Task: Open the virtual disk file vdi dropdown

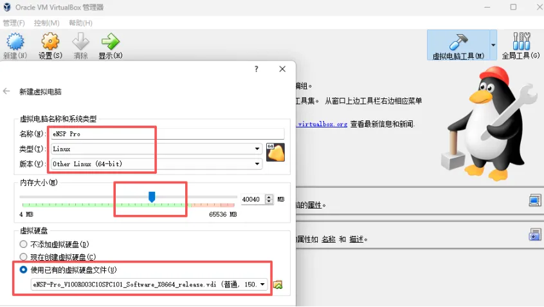Action: [149, 284]
